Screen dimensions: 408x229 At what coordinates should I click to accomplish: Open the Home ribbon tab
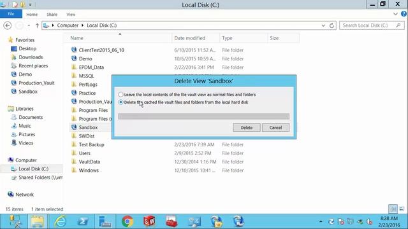tap(32, 15)
